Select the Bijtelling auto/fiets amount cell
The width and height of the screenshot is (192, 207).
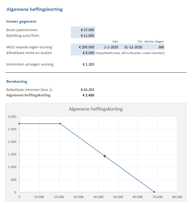(83, 36)
